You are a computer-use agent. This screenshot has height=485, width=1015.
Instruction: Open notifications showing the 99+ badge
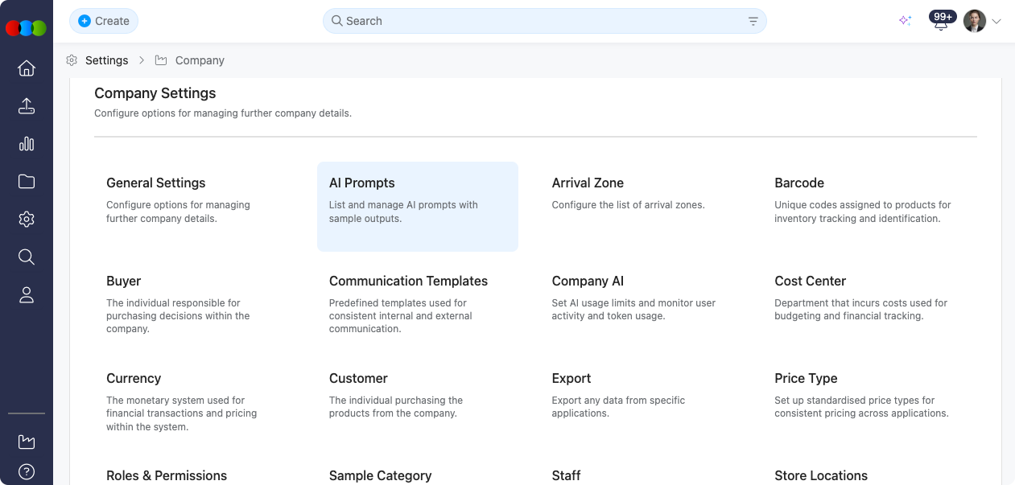(x=940, y=21)
